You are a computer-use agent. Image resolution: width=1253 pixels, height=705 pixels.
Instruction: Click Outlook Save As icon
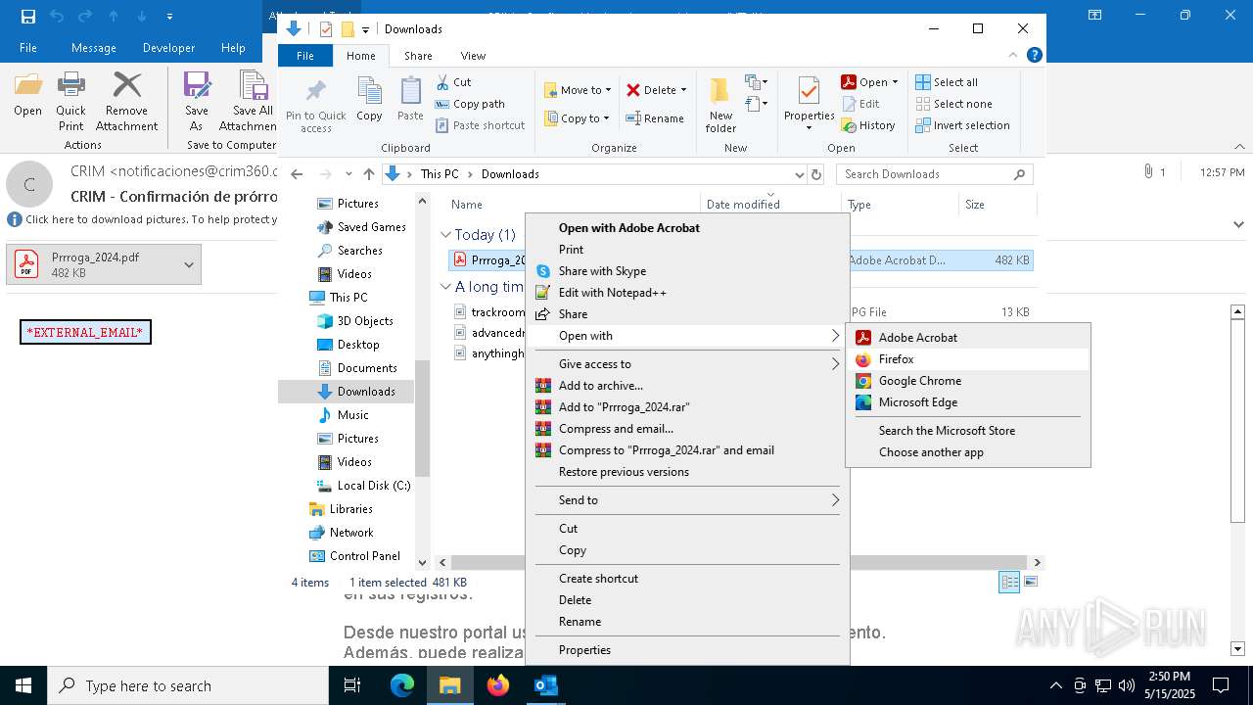pyautogui.click(x=197, y=101)
